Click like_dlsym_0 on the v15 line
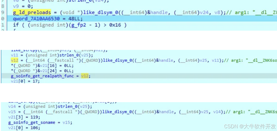 click(x=117, y=112)
